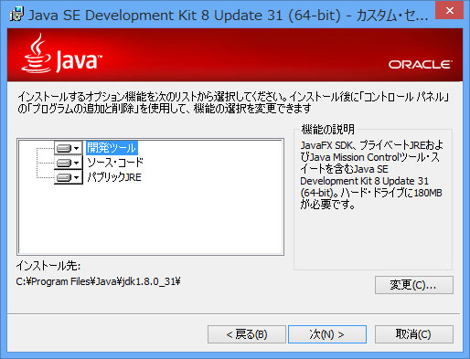
Task: Select the パブリックJRE tree item
Action: 114,177
